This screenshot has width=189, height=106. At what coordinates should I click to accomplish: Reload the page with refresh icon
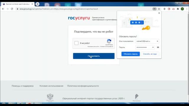12,9
